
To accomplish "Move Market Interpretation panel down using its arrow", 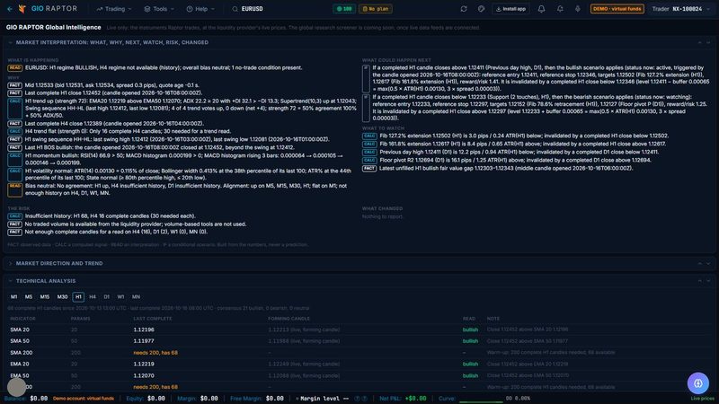I will click(x=708, y=42).
